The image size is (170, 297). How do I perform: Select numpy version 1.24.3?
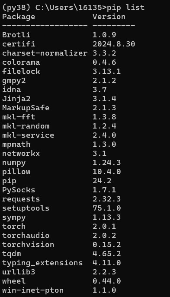point(106,162)
